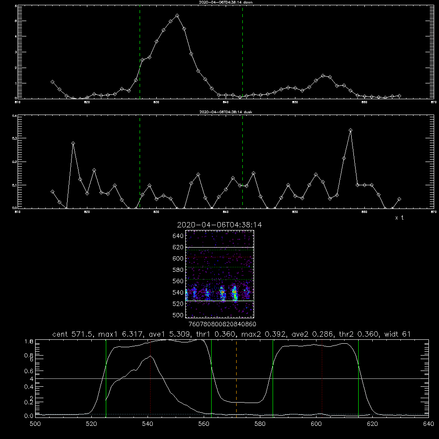439x439 pixels.
Task: Click the '580' label on bottom plot x-axis
Action: (x=260, y=424)
